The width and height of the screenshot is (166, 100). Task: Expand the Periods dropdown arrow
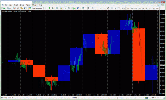80,8
